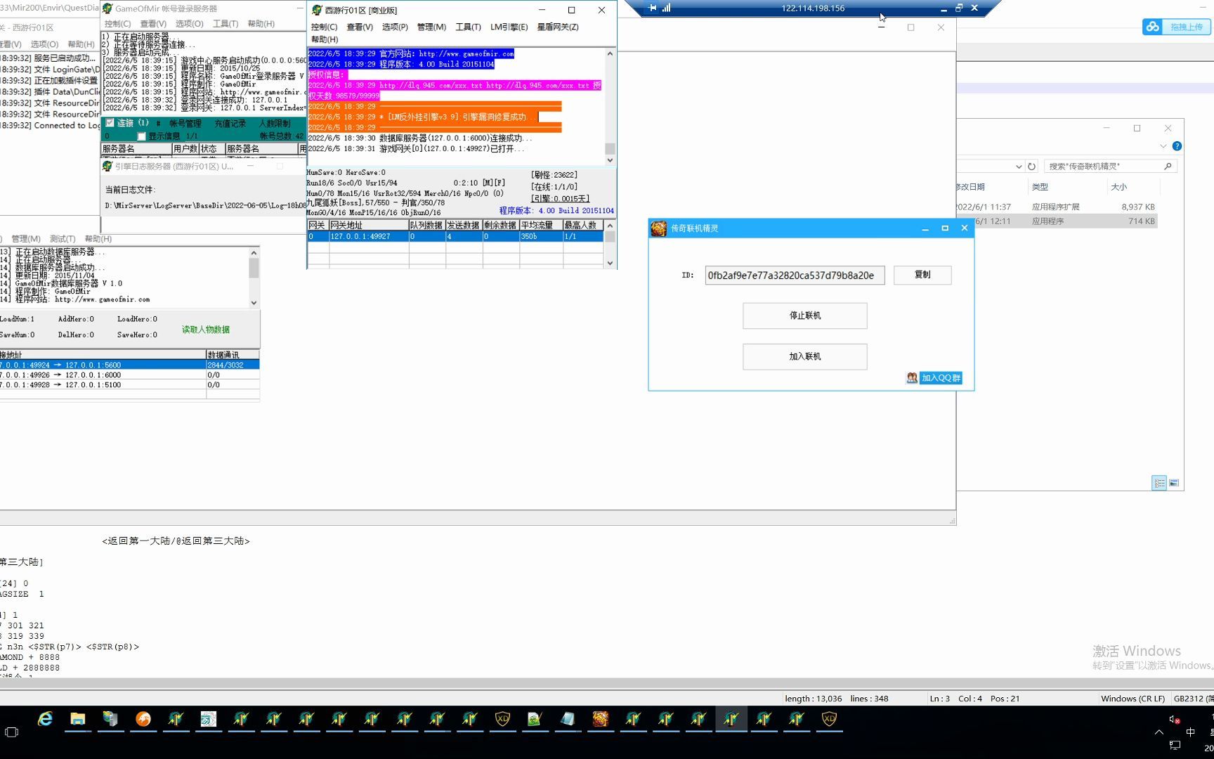Image resolution: width=1214 pixels, height=759 pixels.
Task: Toggle the remote session pin icon
Action: tap(653, 8)
